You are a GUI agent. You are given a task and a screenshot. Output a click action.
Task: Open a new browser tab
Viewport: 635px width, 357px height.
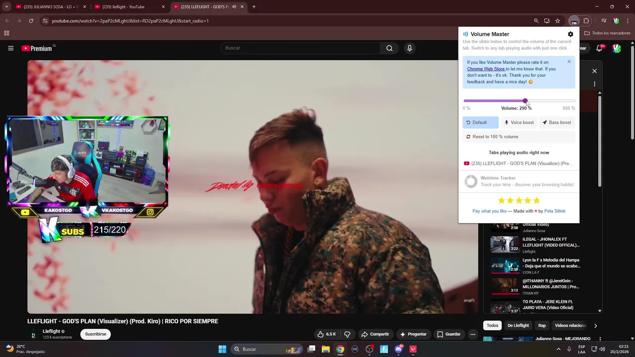pos(254,7)
